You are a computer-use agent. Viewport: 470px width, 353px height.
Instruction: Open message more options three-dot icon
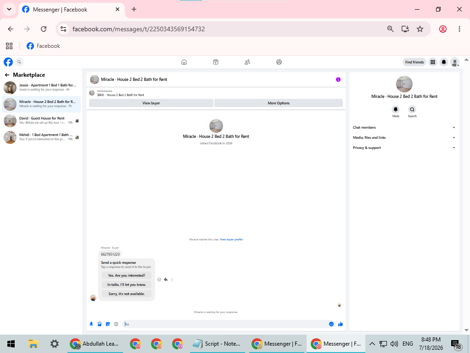pyautogui.click(x=172, y=279)
